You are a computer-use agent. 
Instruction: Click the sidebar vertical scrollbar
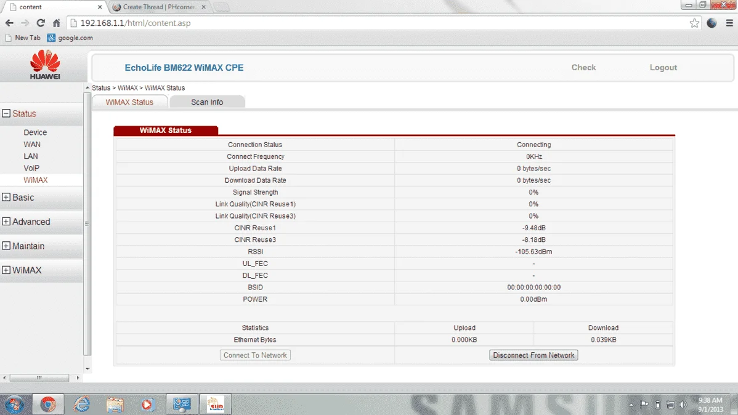tap(87, 224)
